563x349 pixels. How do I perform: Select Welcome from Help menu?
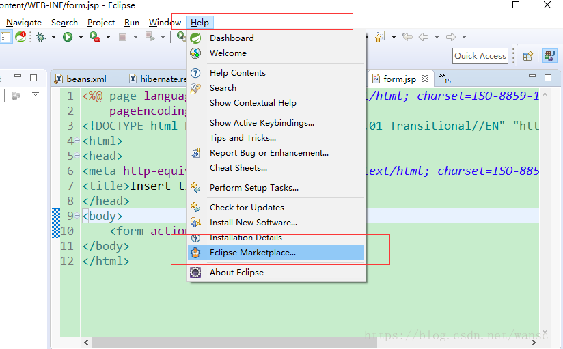(276, 53)
